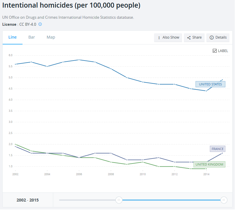Click the Share button label

click(x=197, y=37)
